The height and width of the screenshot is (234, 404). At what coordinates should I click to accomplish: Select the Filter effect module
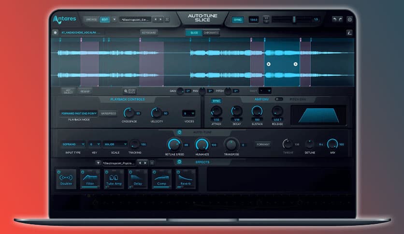point(90,179)
